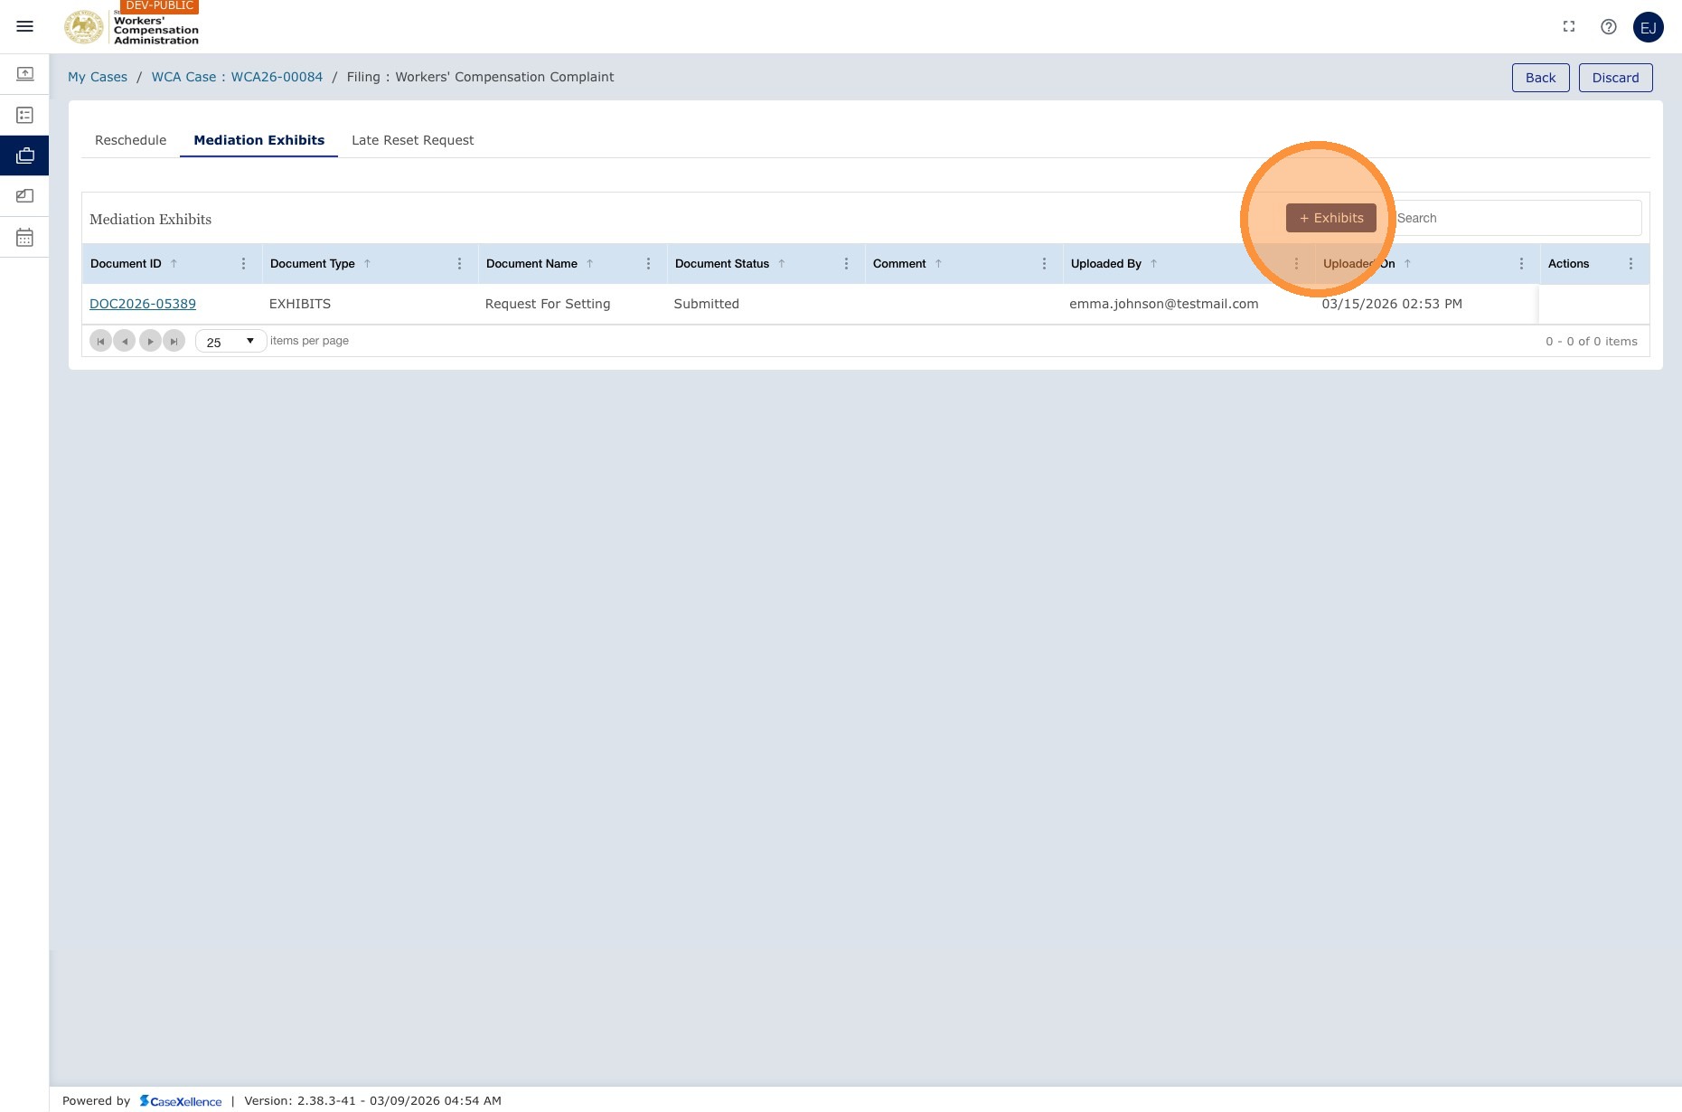
Task: Toggle fullscreen mode icon
Action: click(x=1569, y=27)
